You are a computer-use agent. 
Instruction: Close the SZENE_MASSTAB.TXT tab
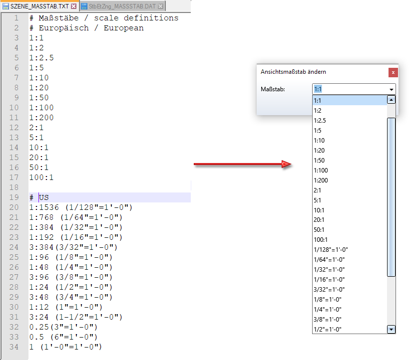74,6
